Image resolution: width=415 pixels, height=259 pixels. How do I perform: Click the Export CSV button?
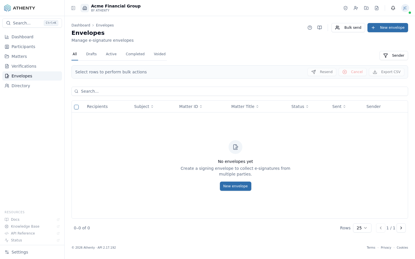[x=386, y=72]
